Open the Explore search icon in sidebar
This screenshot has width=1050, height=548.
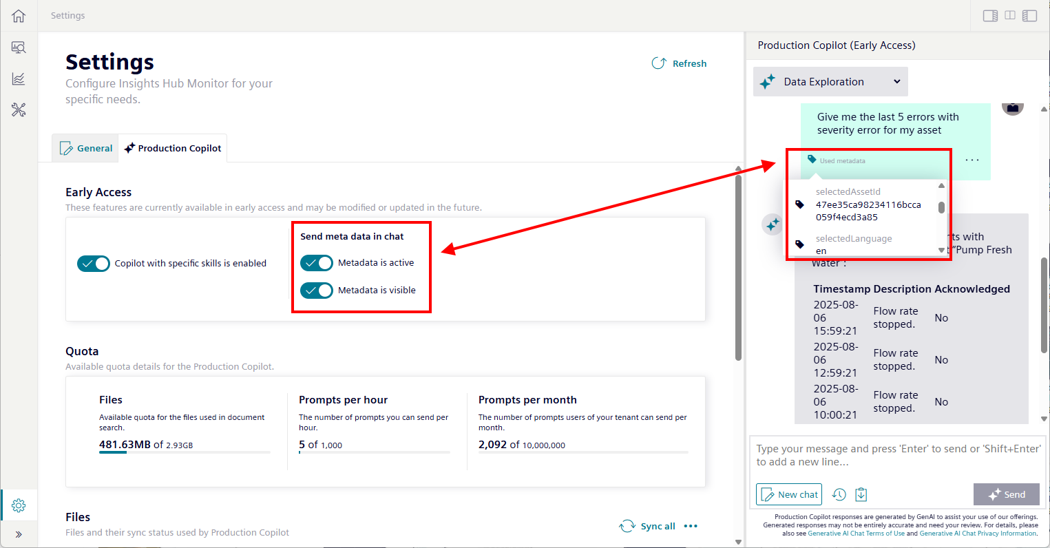coord(19,48)
